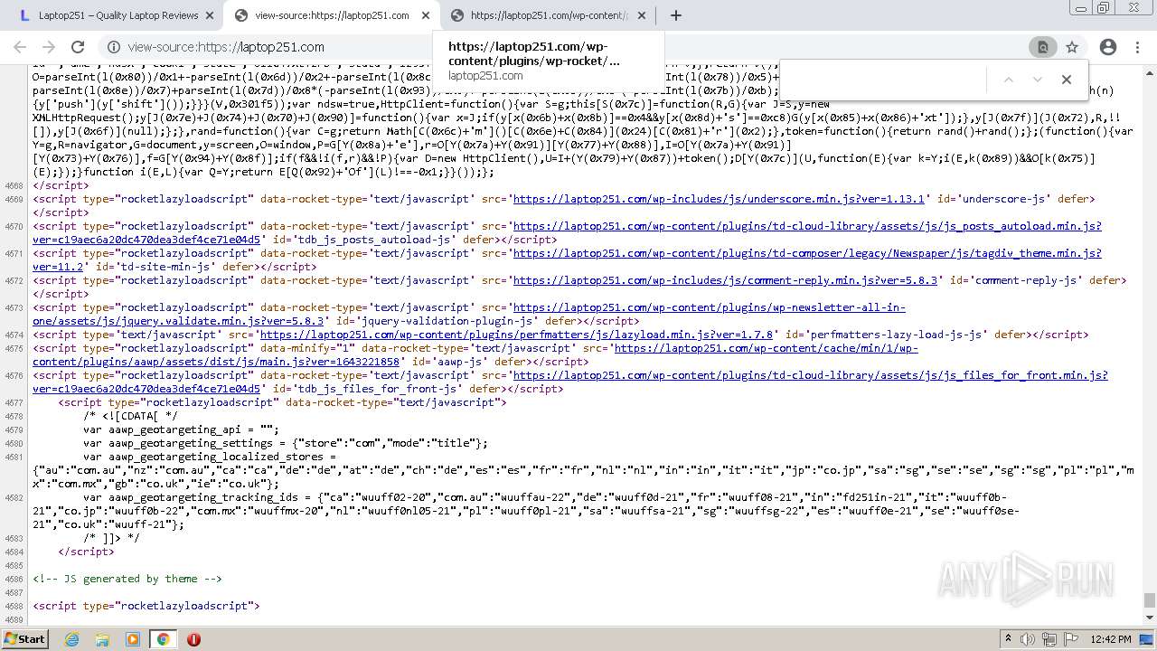The height and width of the screenshot is (651, 1157).
Task: Close the find bar
Action: (1067, 80)
